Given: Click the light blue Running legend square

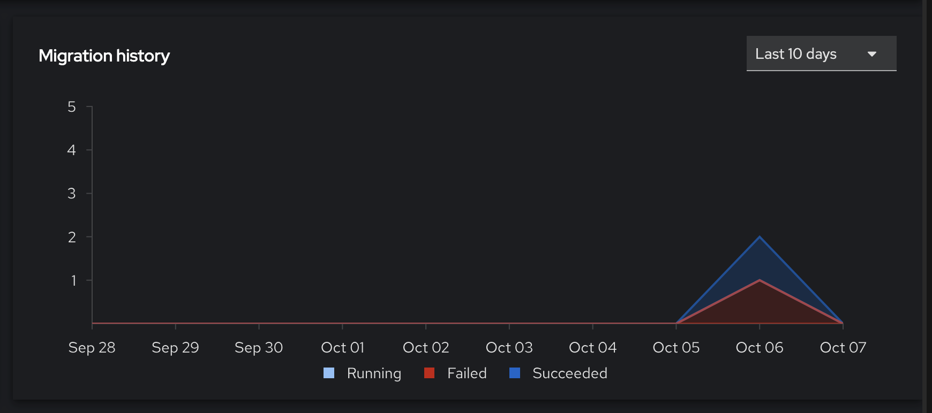Looking at the screenshot, I should click(x=329, y=373).
